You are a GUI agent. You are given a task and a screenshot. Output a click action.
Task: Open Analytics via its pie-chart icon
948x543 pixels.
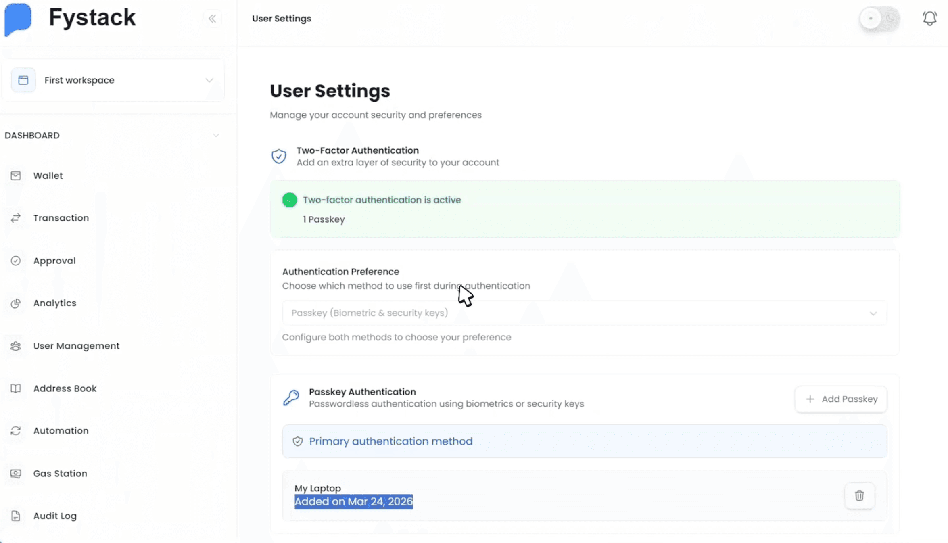[16, 303]
